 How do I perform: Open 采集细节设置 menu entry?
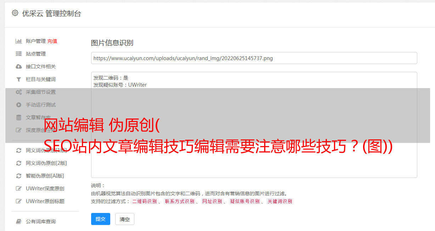[x=41, y=92]
